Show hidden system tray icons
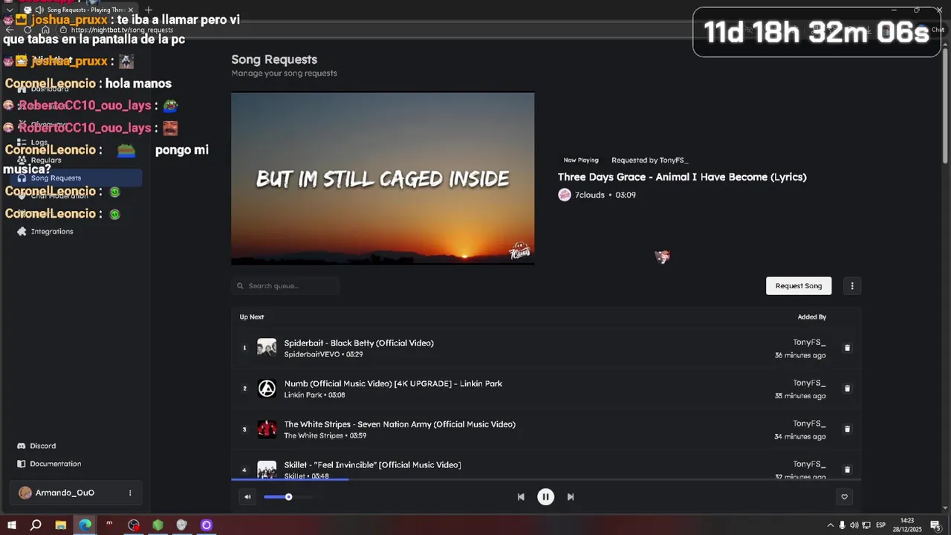 [x=831, y=525]
